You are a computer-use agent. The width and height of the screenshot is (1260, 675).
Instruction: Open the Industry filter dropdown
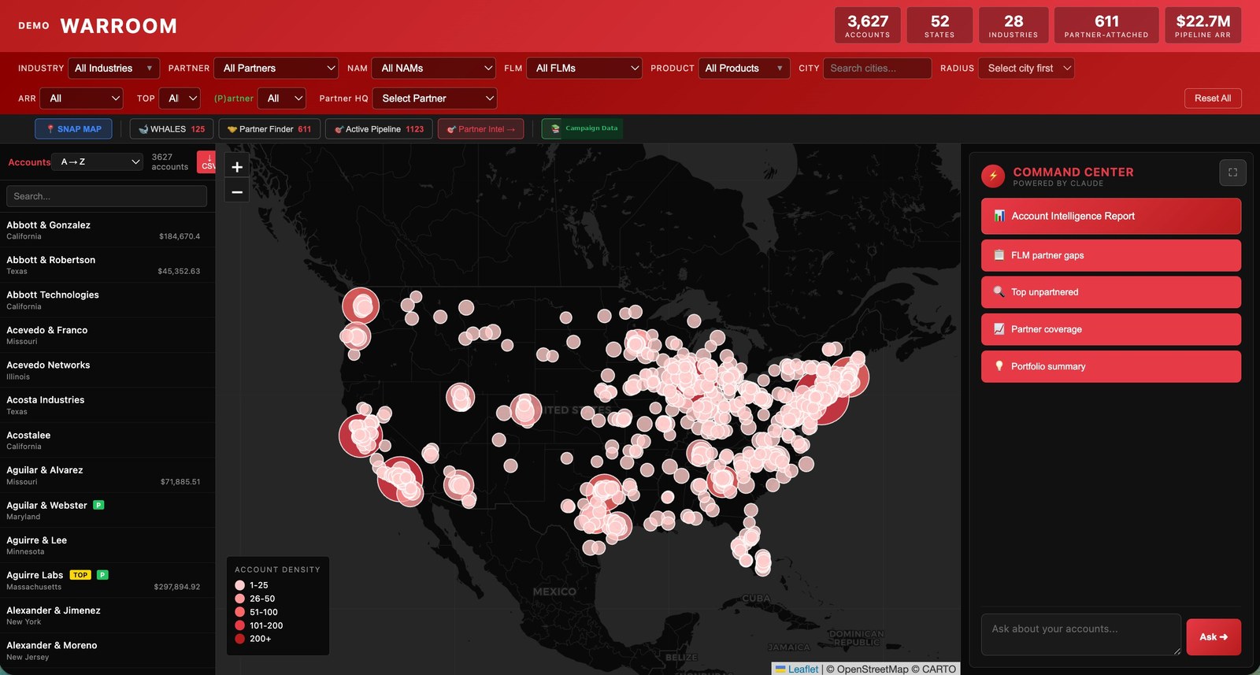(x=114, y=69)
